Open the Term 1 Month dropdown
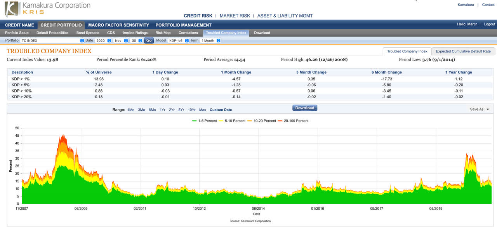The image size is (497, 228). click(x=210, y=40)
